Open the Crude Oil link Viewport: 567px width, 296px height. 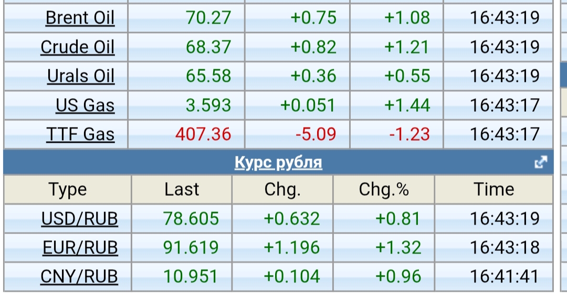(x=77, y=47)
